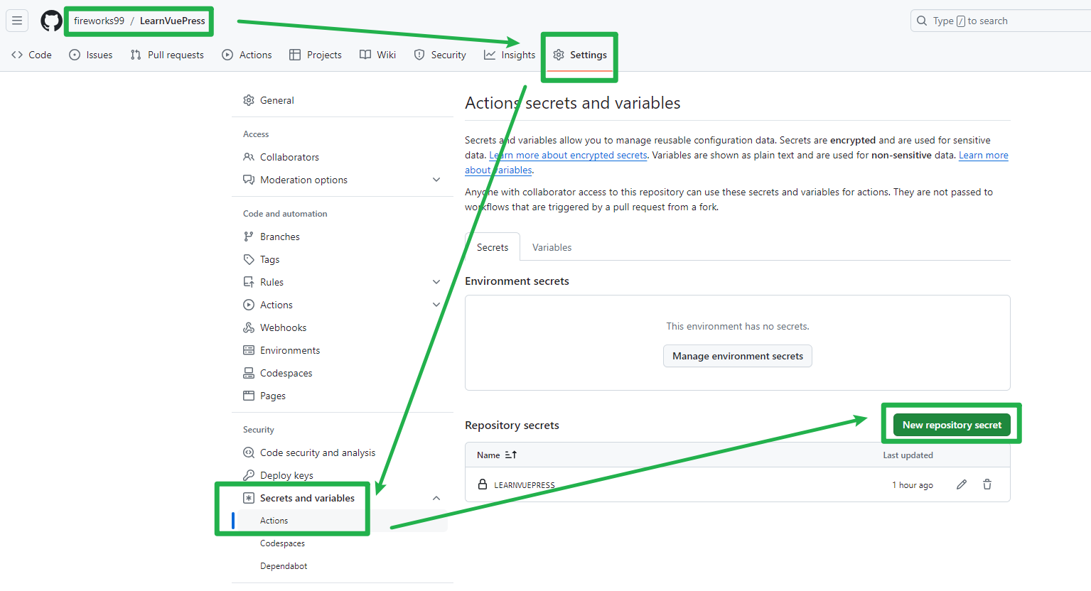Click the GitHub logo icon

click(x=50, y=20)
